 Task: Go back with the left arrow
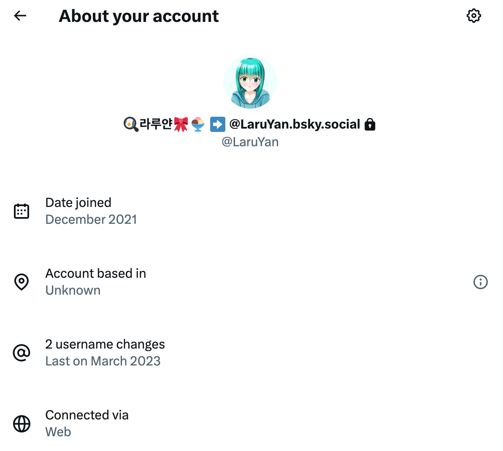point(20,16)
